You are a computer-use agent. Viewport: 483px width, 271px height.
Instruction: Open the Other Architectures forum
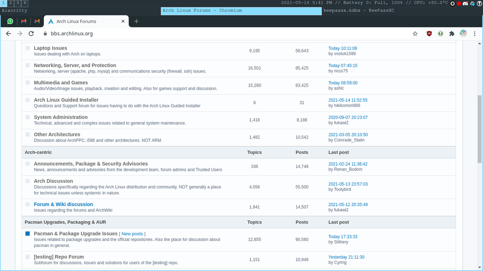tap(57, 135)
